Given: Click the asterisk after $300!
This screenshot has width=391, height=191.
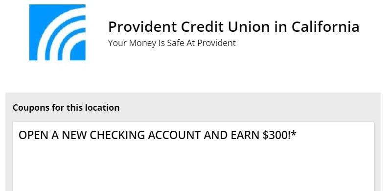Looking at the screenshot, I should tap(294, 133).
